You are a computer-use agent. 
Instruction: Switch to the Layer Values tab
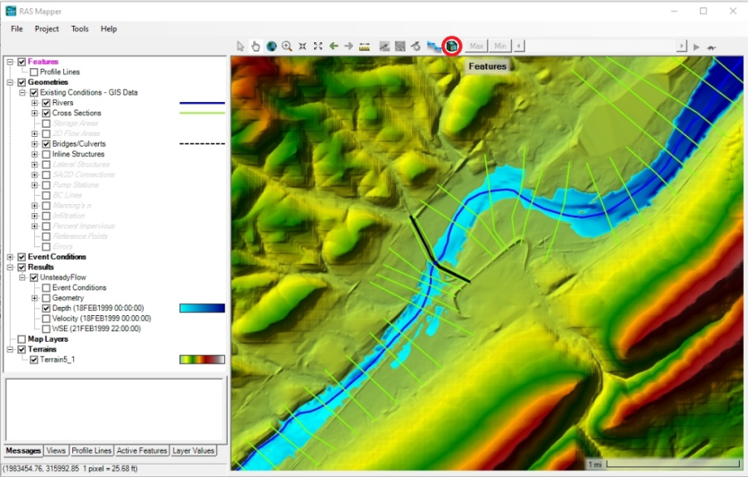(193, 451)
